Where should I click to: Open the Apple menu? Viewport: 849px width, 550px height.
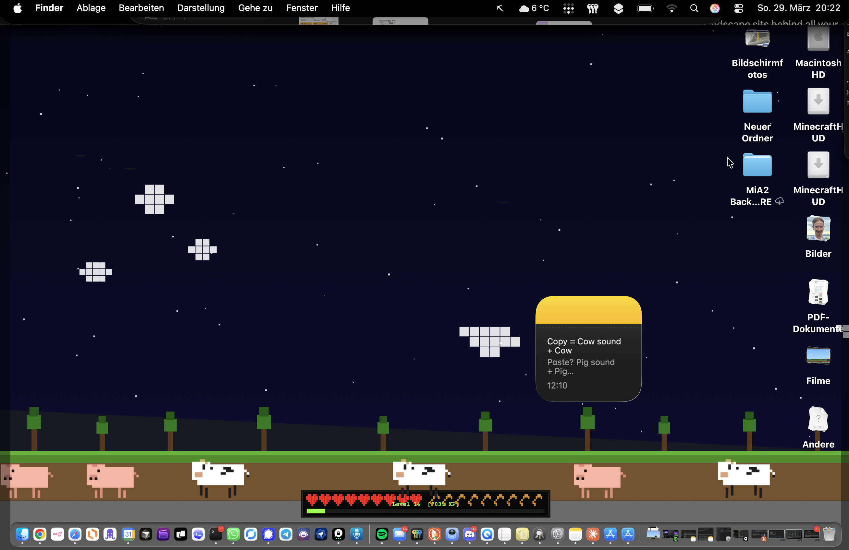tap(18, 8)
